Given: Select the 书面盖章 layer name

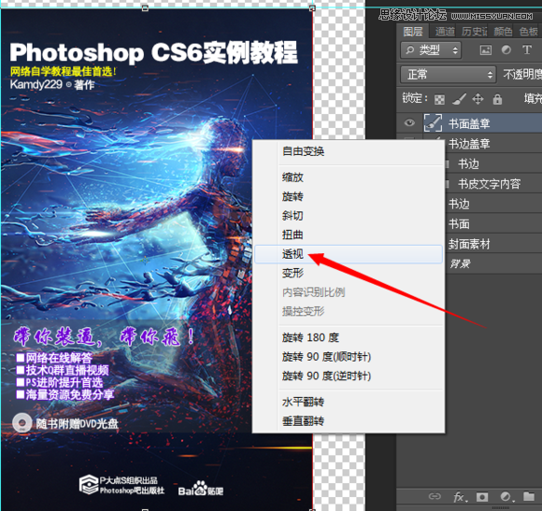Looking at the screenshot, I should pyautogui.click(x=469, y=123).
